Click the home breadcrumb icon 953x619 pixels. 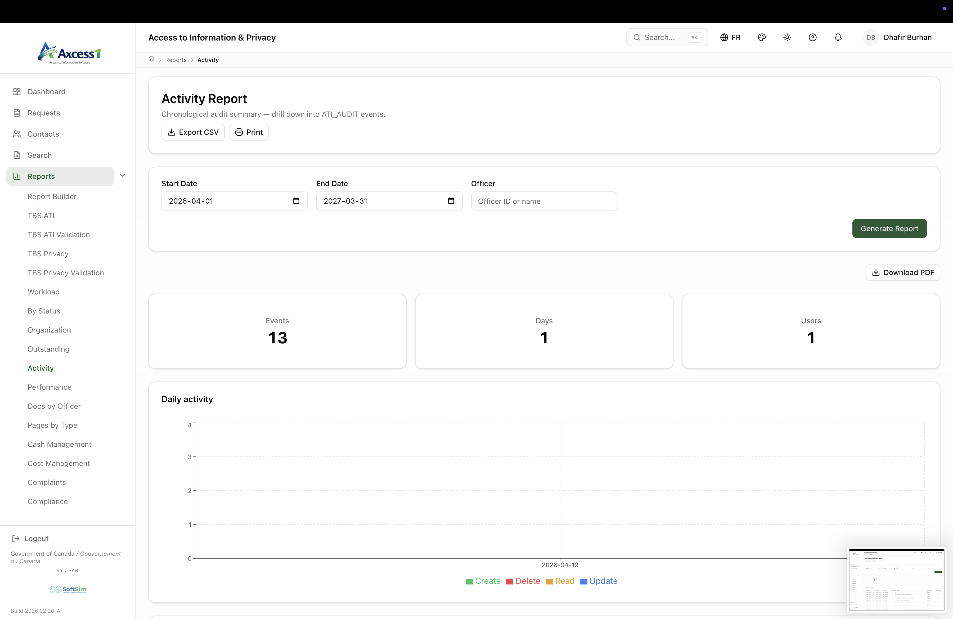(151, 59)
